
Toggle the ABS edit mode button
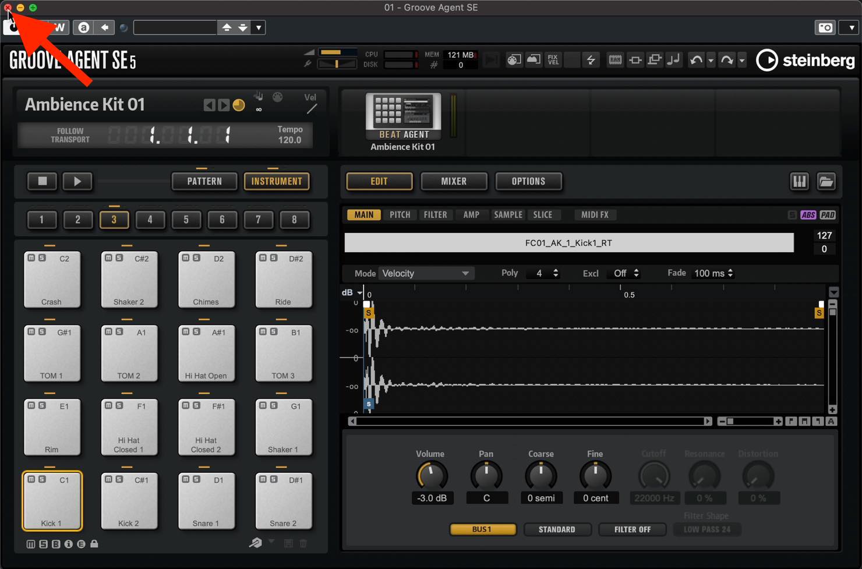[x=808, y=215]
